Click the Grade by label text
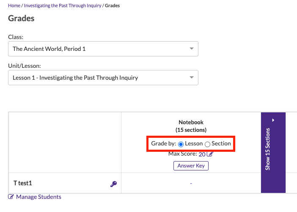This screenshot has height=212, width=297. (x=163, y=144)
